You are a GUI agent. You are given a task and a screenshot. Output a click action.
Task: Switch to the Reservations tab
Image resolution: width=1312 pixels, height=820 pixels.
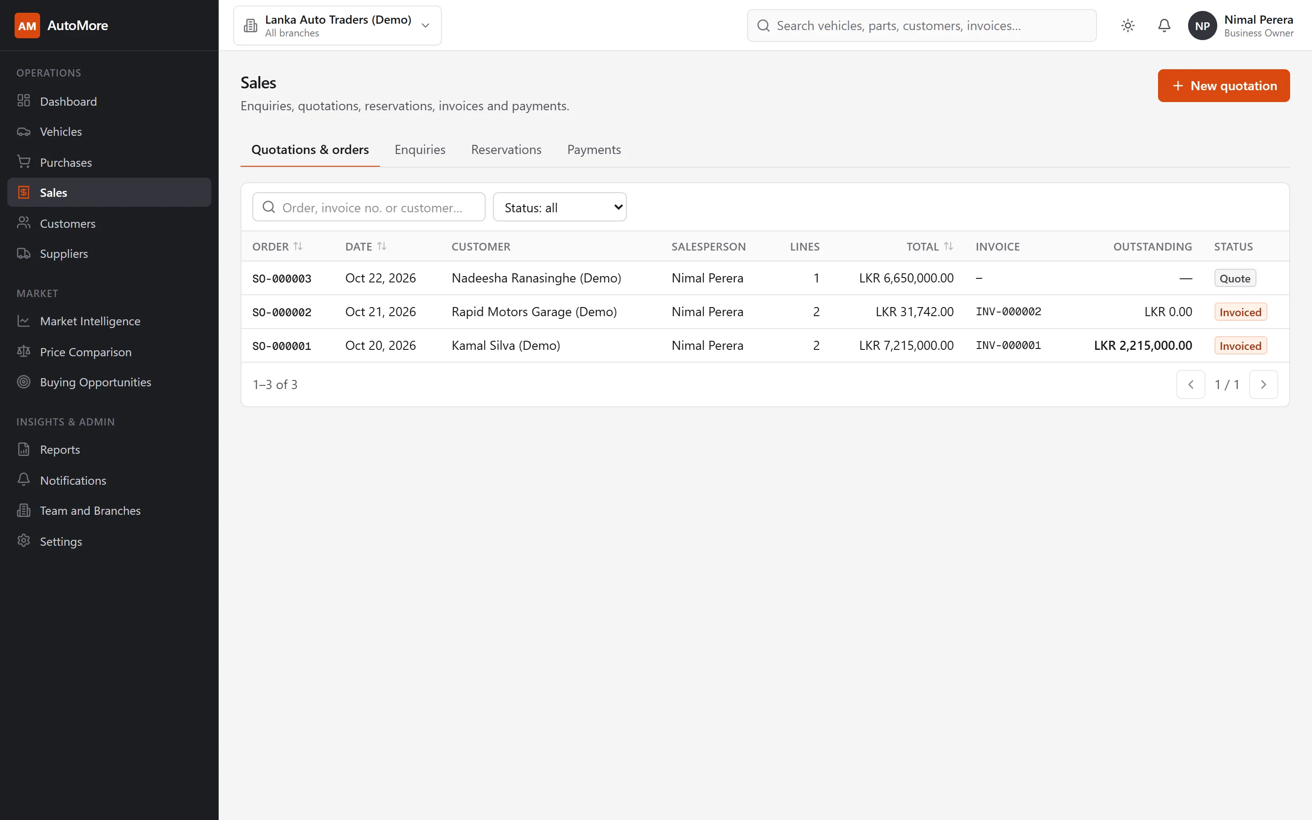pos(506,150)
